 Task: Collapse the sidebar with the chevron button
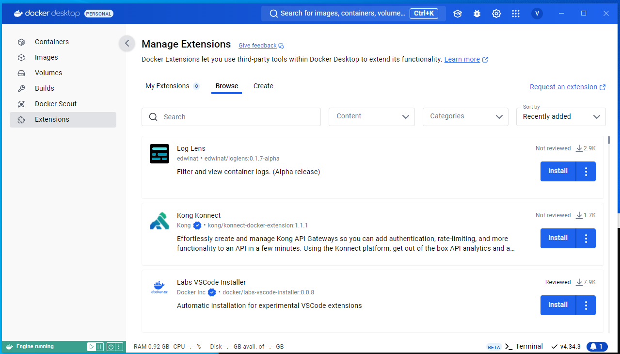(127, 43)
